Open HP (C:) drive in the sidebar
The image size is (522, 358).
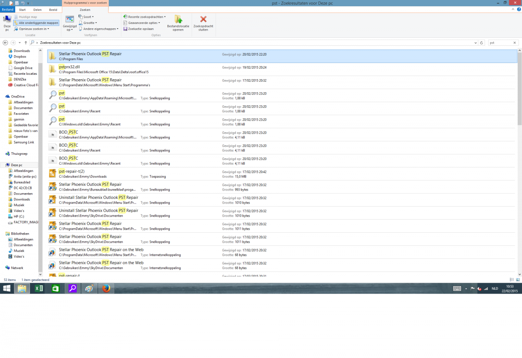16,216
